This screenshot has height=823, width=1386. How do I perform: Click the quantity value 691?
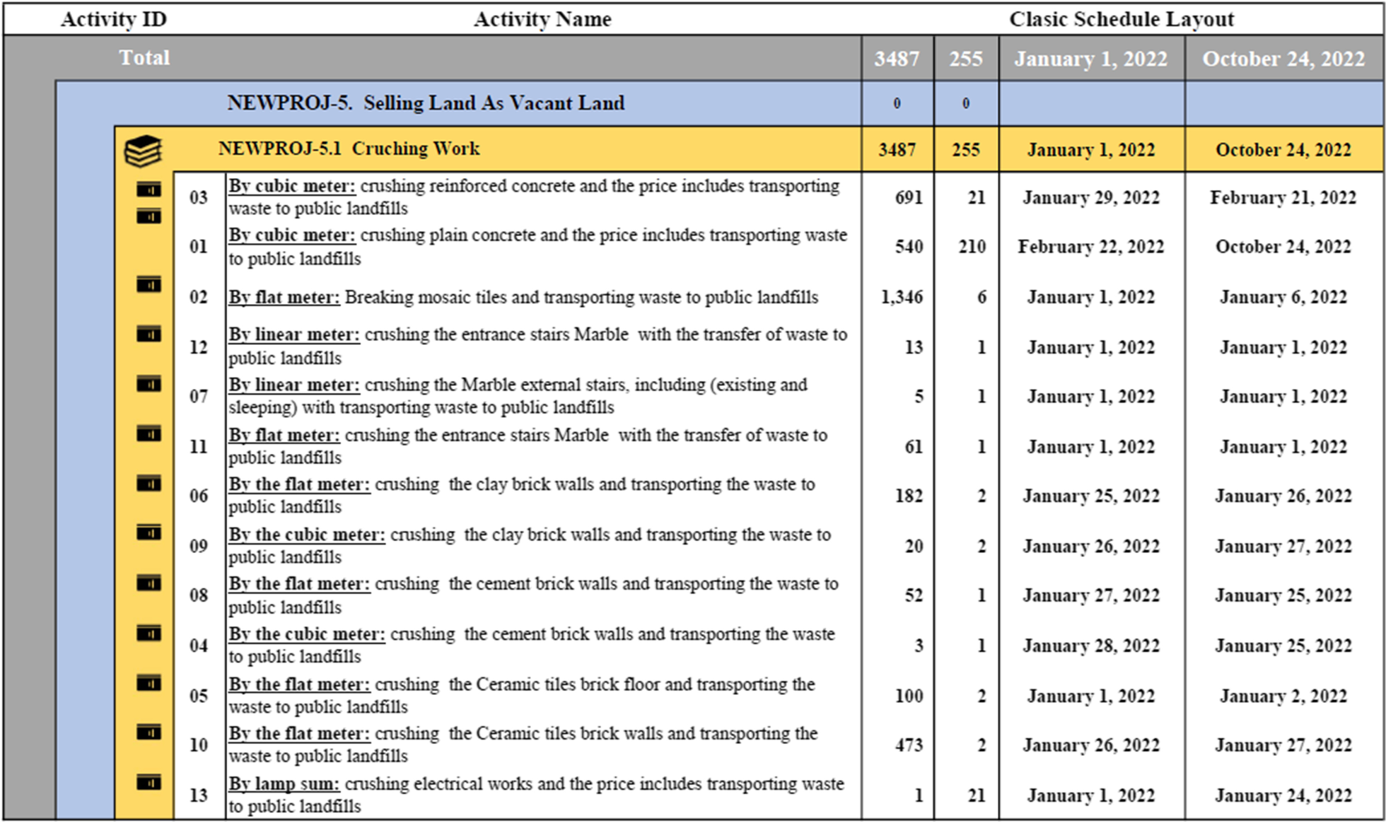909,197
